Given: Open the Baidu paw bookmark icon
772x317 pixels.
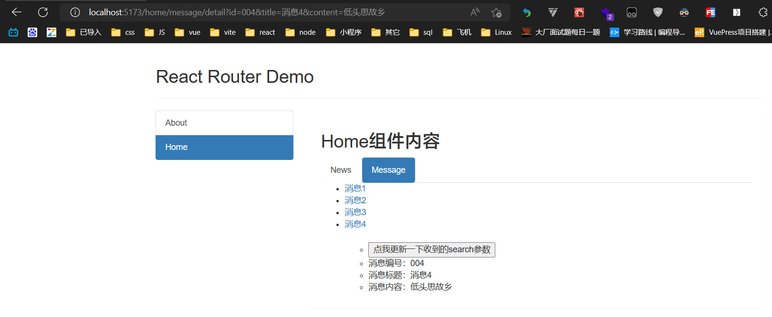Looking at the screenshot, I should (32, 32).
